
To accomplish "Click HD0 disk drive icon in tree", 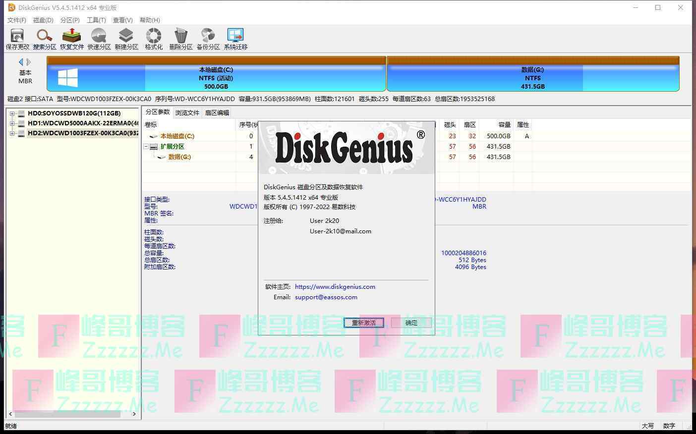I will (x=21, y=113).
